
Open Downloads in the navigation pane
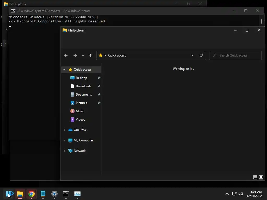pyautogui.click(x=83, y=86)
